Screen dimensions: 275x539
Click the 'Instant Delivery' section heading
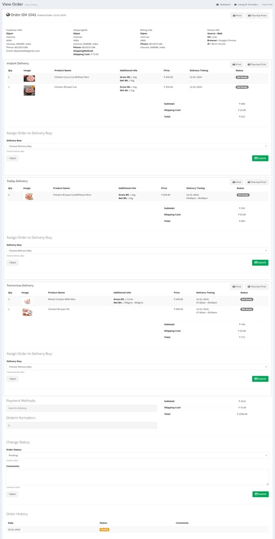click(18, 63)
